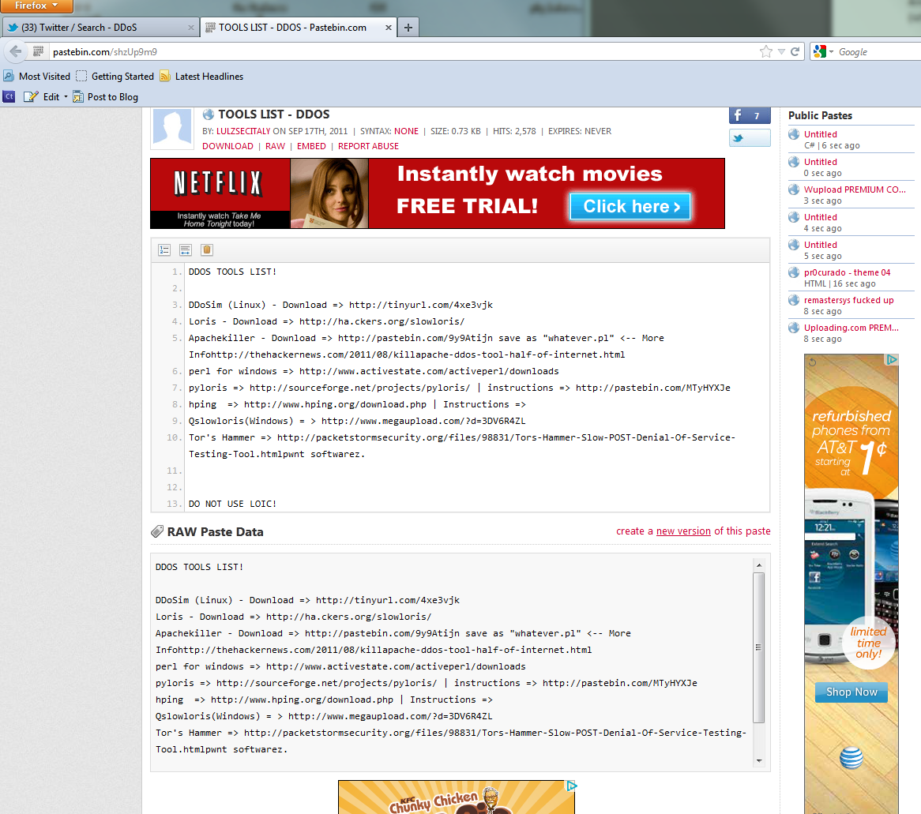Click numbered line 8 starting with hping

coord(357,405)
